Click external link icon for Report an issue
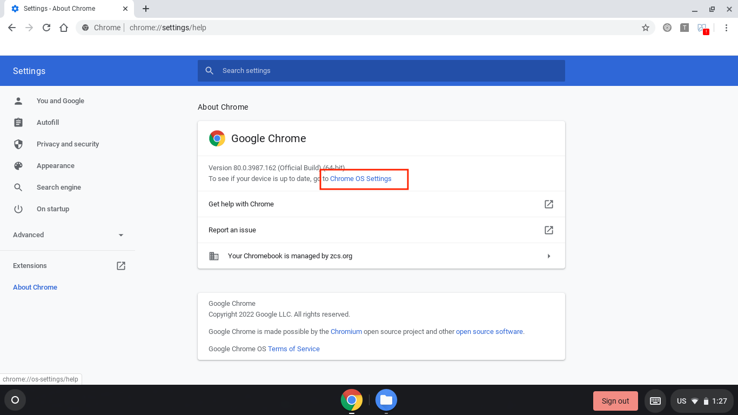 549,230
